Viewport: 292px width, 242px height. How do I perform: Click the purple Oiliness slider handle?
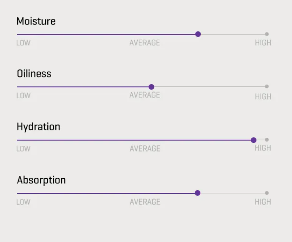[x=151, y=87]
